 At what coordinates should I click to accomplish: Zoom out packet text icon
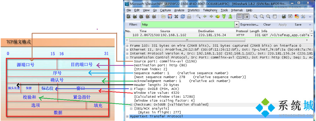pos(262,16)
